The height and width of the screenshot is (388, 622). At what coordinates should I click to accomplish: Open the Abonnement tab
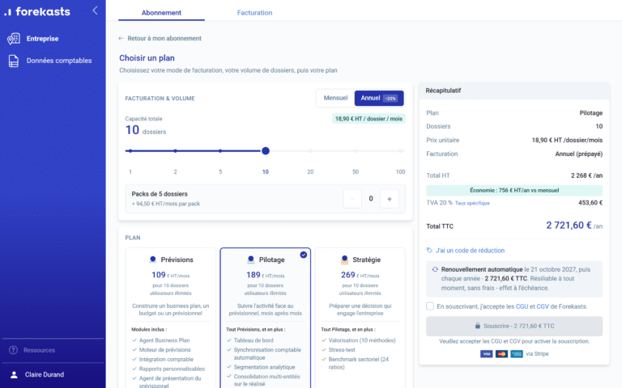click(161, 13)
